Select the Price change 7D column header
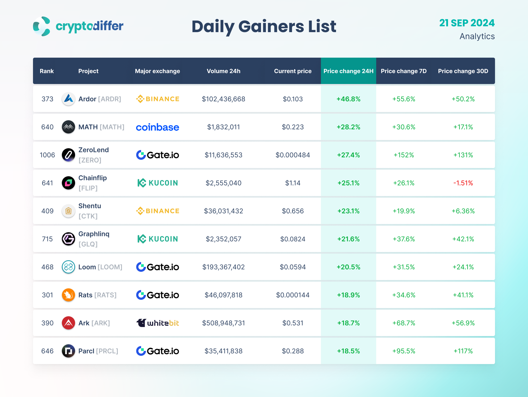This screenshot has height=397, width=528. tap(403, 71)
